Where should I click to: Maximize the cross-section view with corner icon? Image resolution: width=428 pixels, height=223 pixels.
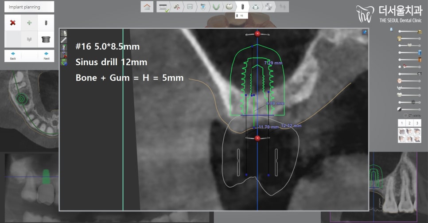[x=364, y=32]
